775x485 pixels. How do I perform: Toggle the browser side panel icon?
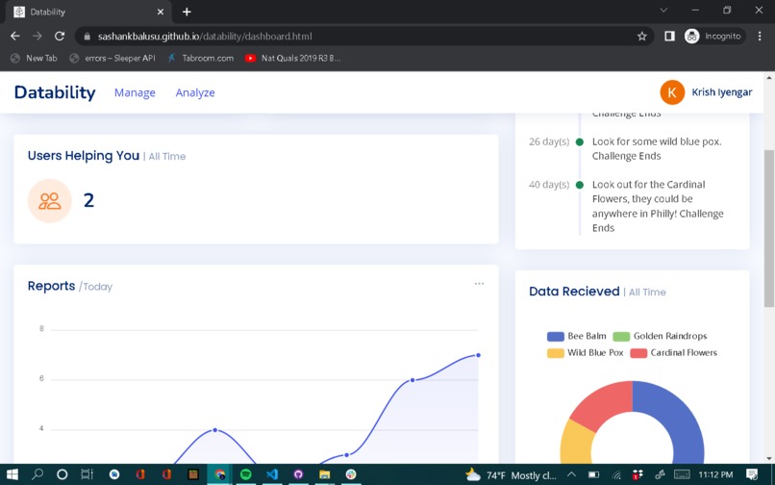click(x=669, y=37)
